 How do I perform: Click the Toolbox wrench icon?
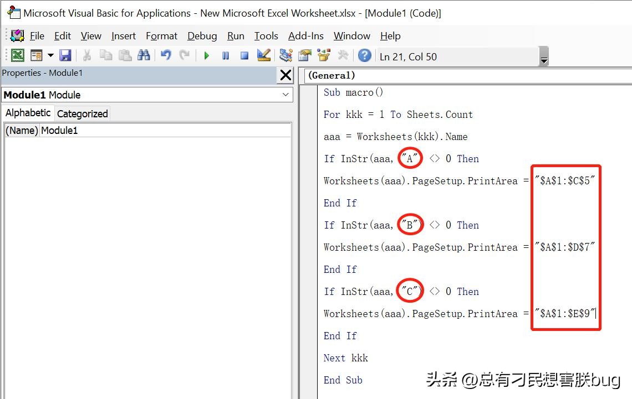(x=343, y=55)
